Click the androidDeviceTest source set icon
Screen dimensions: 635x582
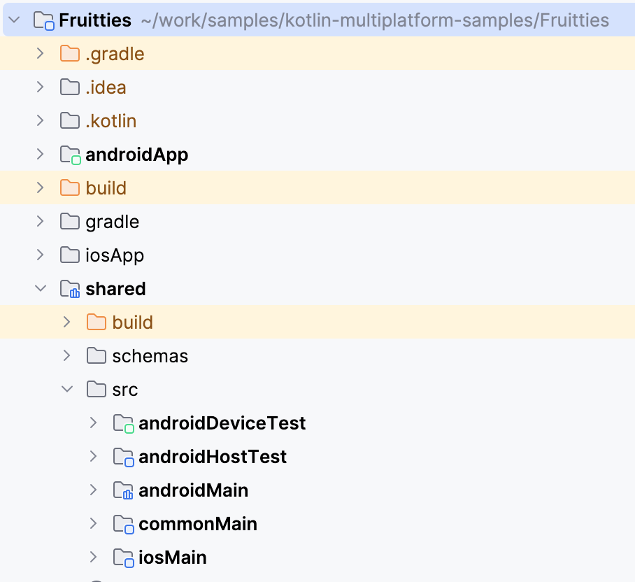(x=123, y=423)
